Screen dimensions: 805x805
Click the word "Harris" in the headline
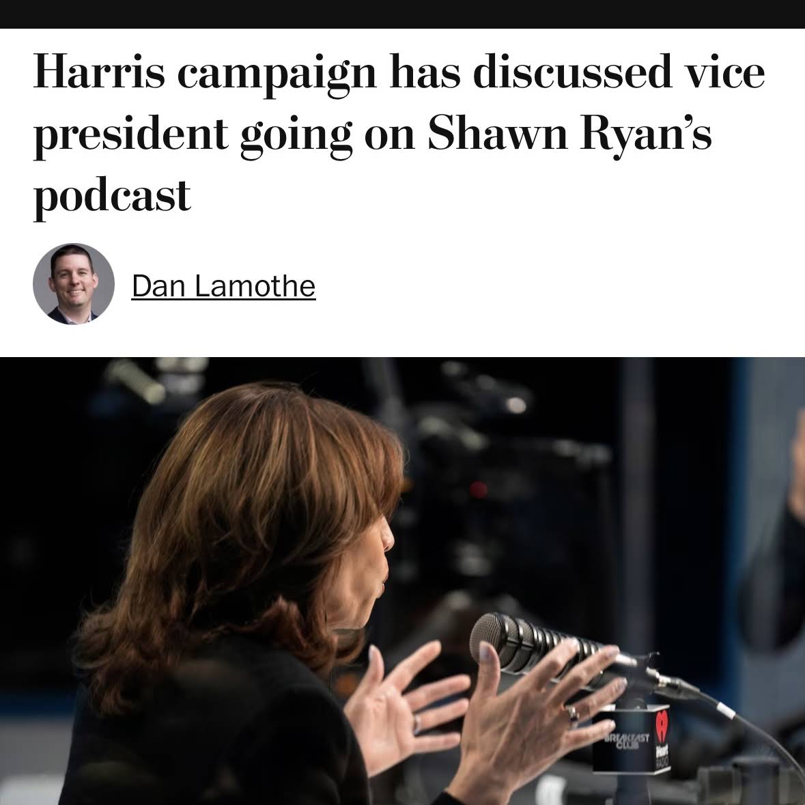pyautogui.click(x=100, y=72)
